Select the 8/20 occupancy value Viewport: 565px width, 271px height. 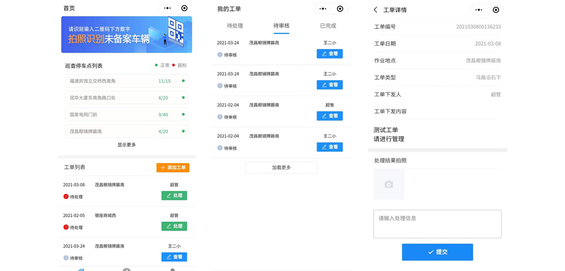pos(163,97)
